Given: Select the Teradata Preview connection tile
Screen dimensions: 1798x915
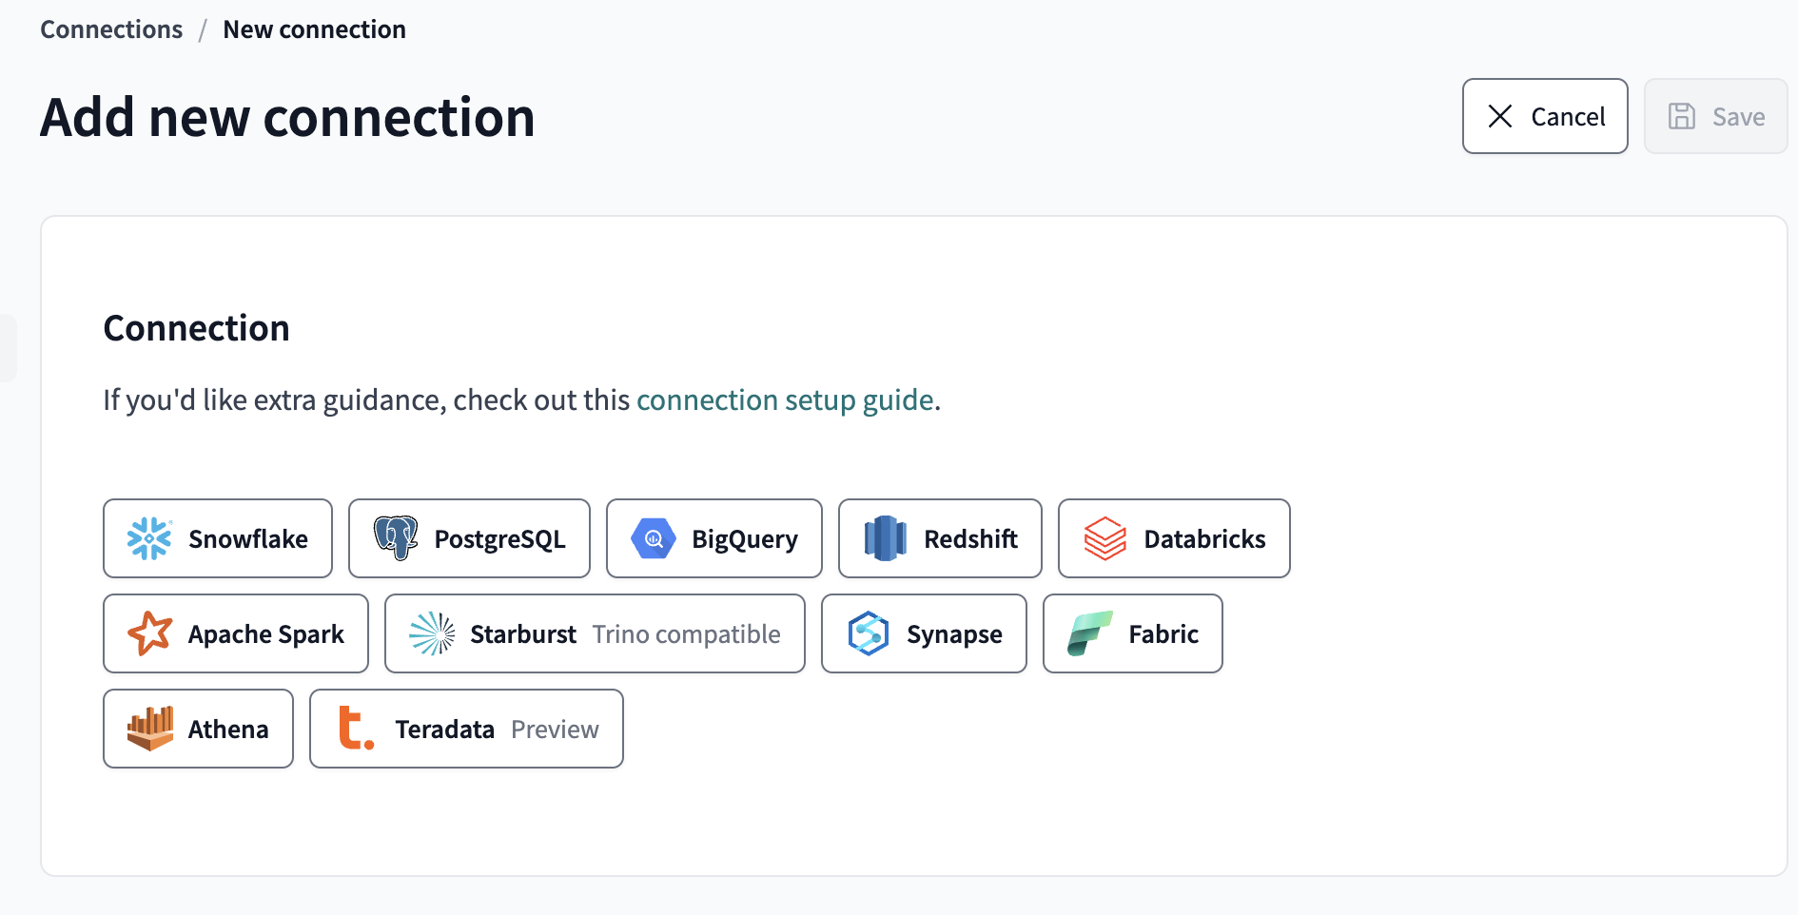Looking at the screenshot, I should pyautogui.click(x=465, y=729).
